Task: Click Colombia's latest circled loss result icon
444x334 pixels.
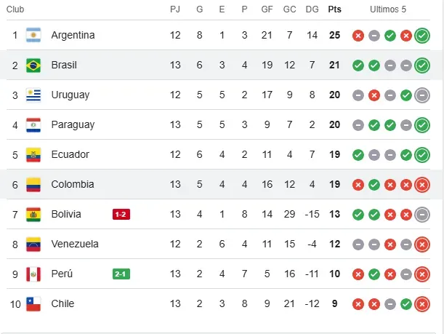Action: click(422, 184)
